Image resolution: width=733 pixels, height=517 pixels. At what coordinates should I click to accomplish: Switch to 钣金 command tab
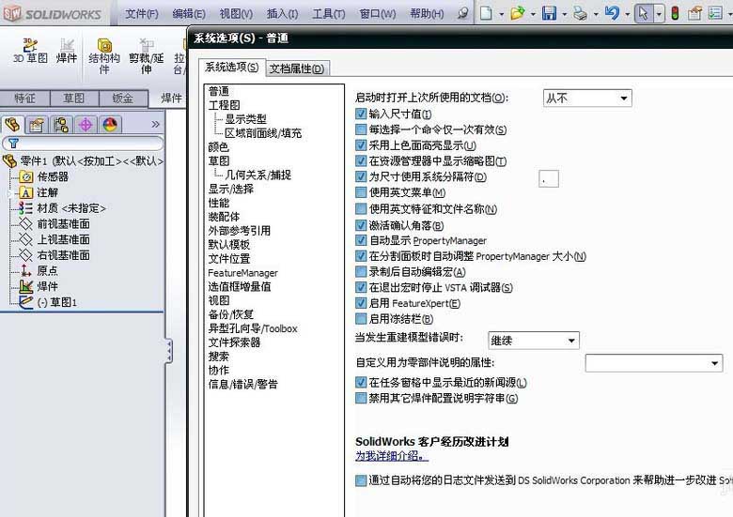coord(123,99)
